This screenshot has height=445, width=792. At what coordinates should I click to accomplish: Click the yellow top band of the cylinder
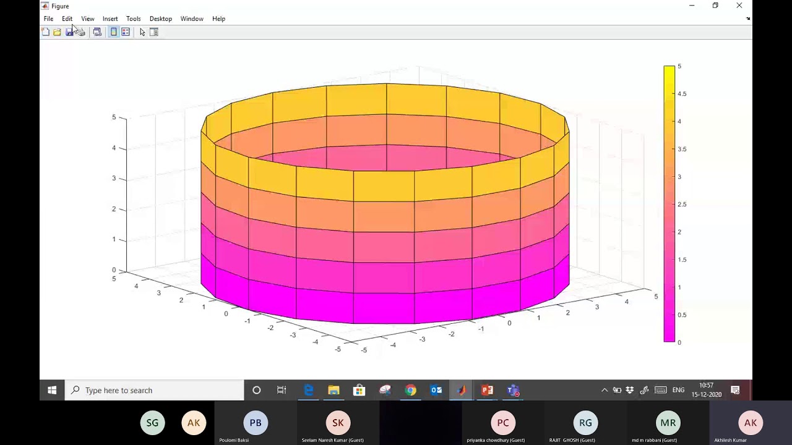pyautogui.click(x=384, y=185)
